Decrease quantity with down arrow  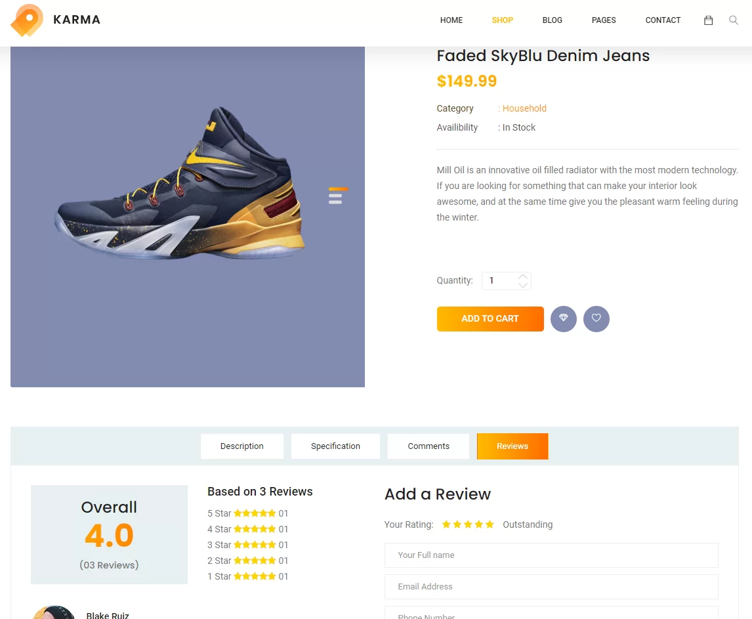(x=523, y=285)
